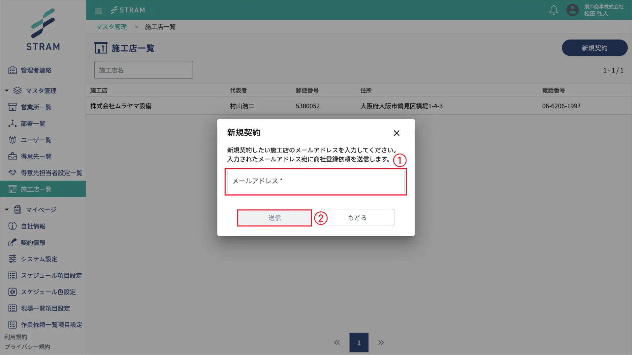Viewport: 632px width, 355px height.
Task: Open the notification bell
Action: coord(553,10)
